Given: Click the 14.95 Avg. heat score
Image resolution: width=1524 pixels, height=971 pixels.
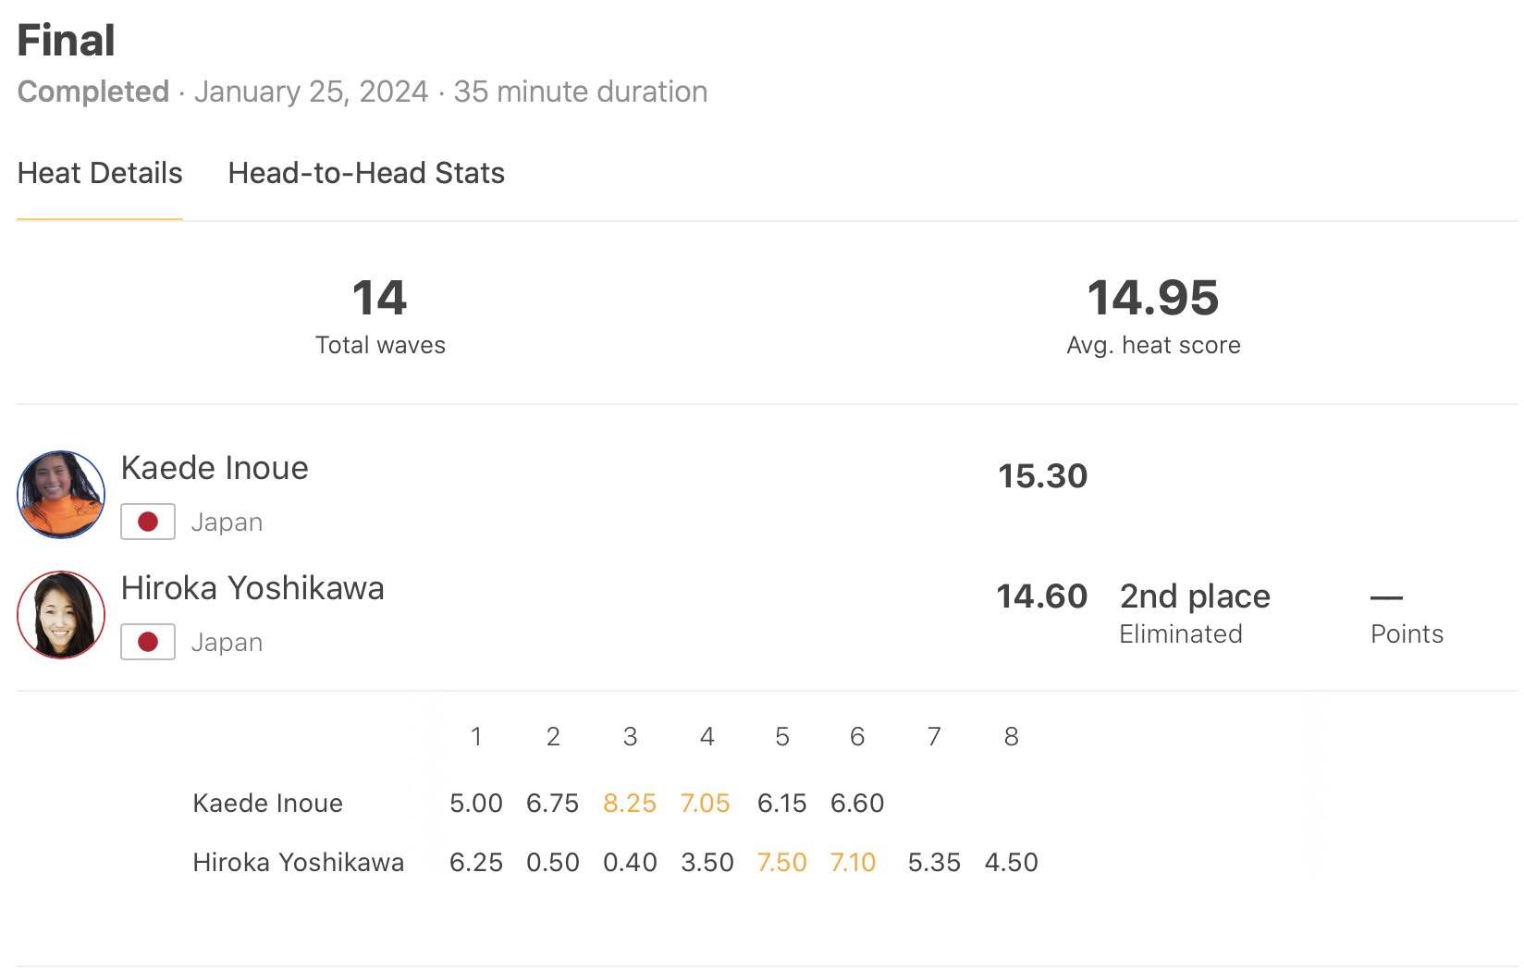Looking at the screenshot, I should point(1153,299).
